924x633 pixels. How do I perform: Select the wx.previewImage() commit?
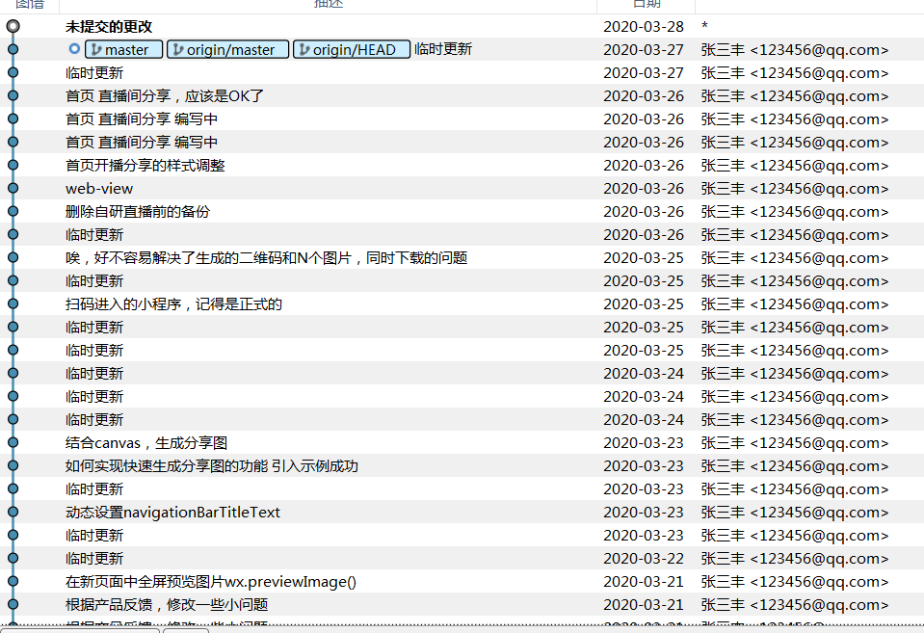pyautogui.click(x=210, y=582)
